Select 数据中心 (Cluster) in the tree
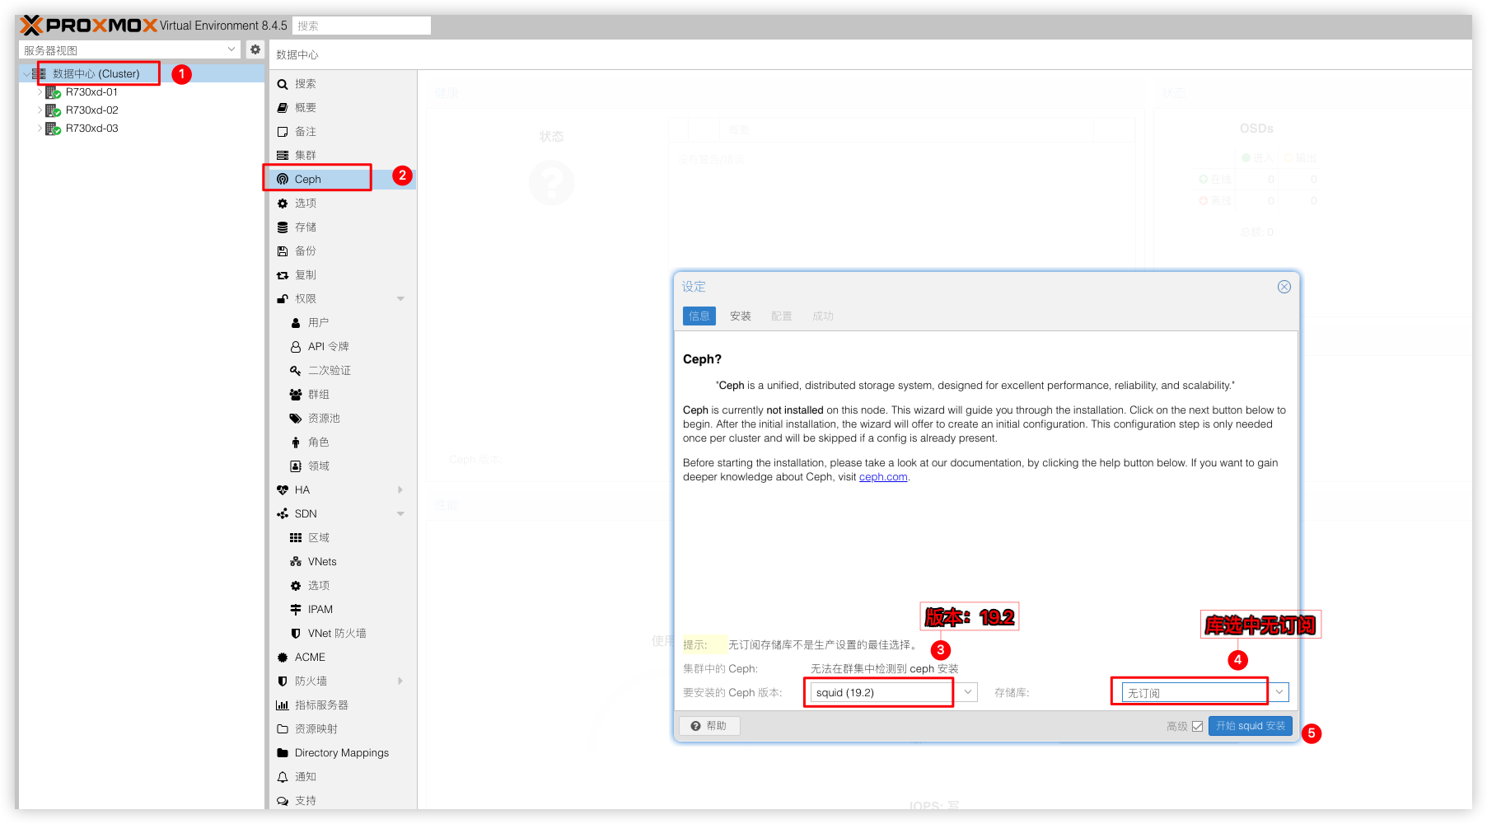This screenshot has height=824, width=1487. [96, 74]
